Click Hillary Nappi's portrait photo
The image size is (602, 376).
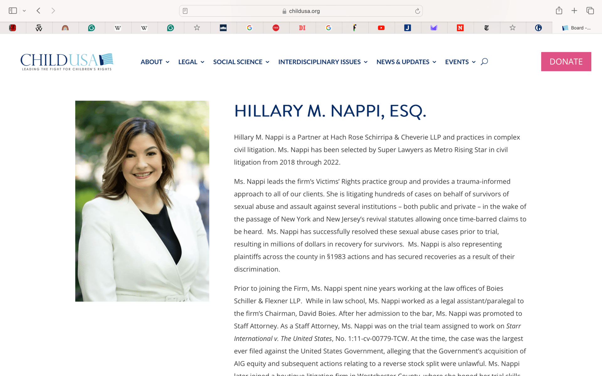pos(142,201)
